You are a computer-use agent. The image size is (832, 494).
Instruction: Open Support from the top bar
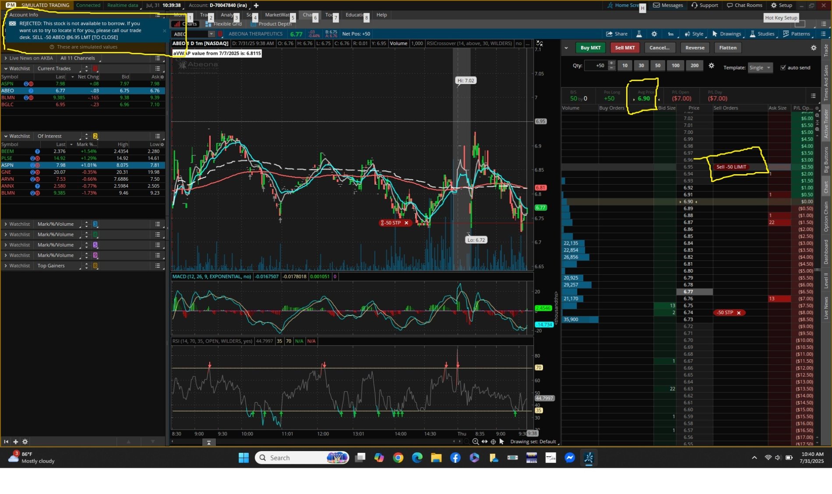coord(705,5)
